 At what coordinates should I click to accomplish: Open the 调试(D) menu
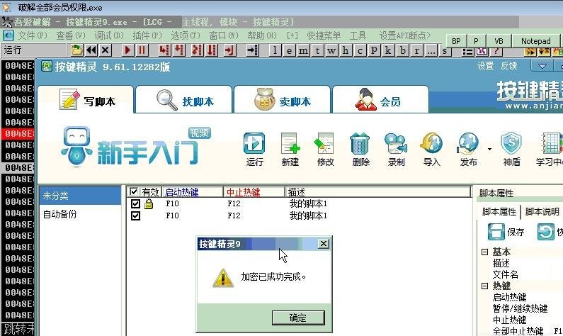click(x=109, y=35)
